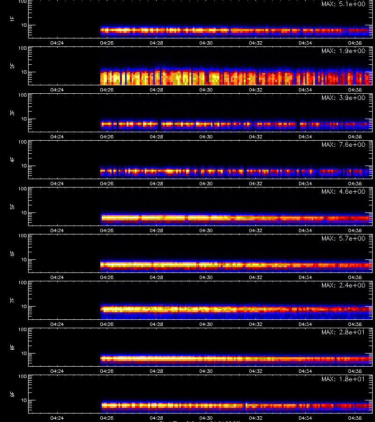Image resolution: width=375 pixels, height=422 pixels.
Task: Select the 4F panel axis label
Action: tap(12, 159)
